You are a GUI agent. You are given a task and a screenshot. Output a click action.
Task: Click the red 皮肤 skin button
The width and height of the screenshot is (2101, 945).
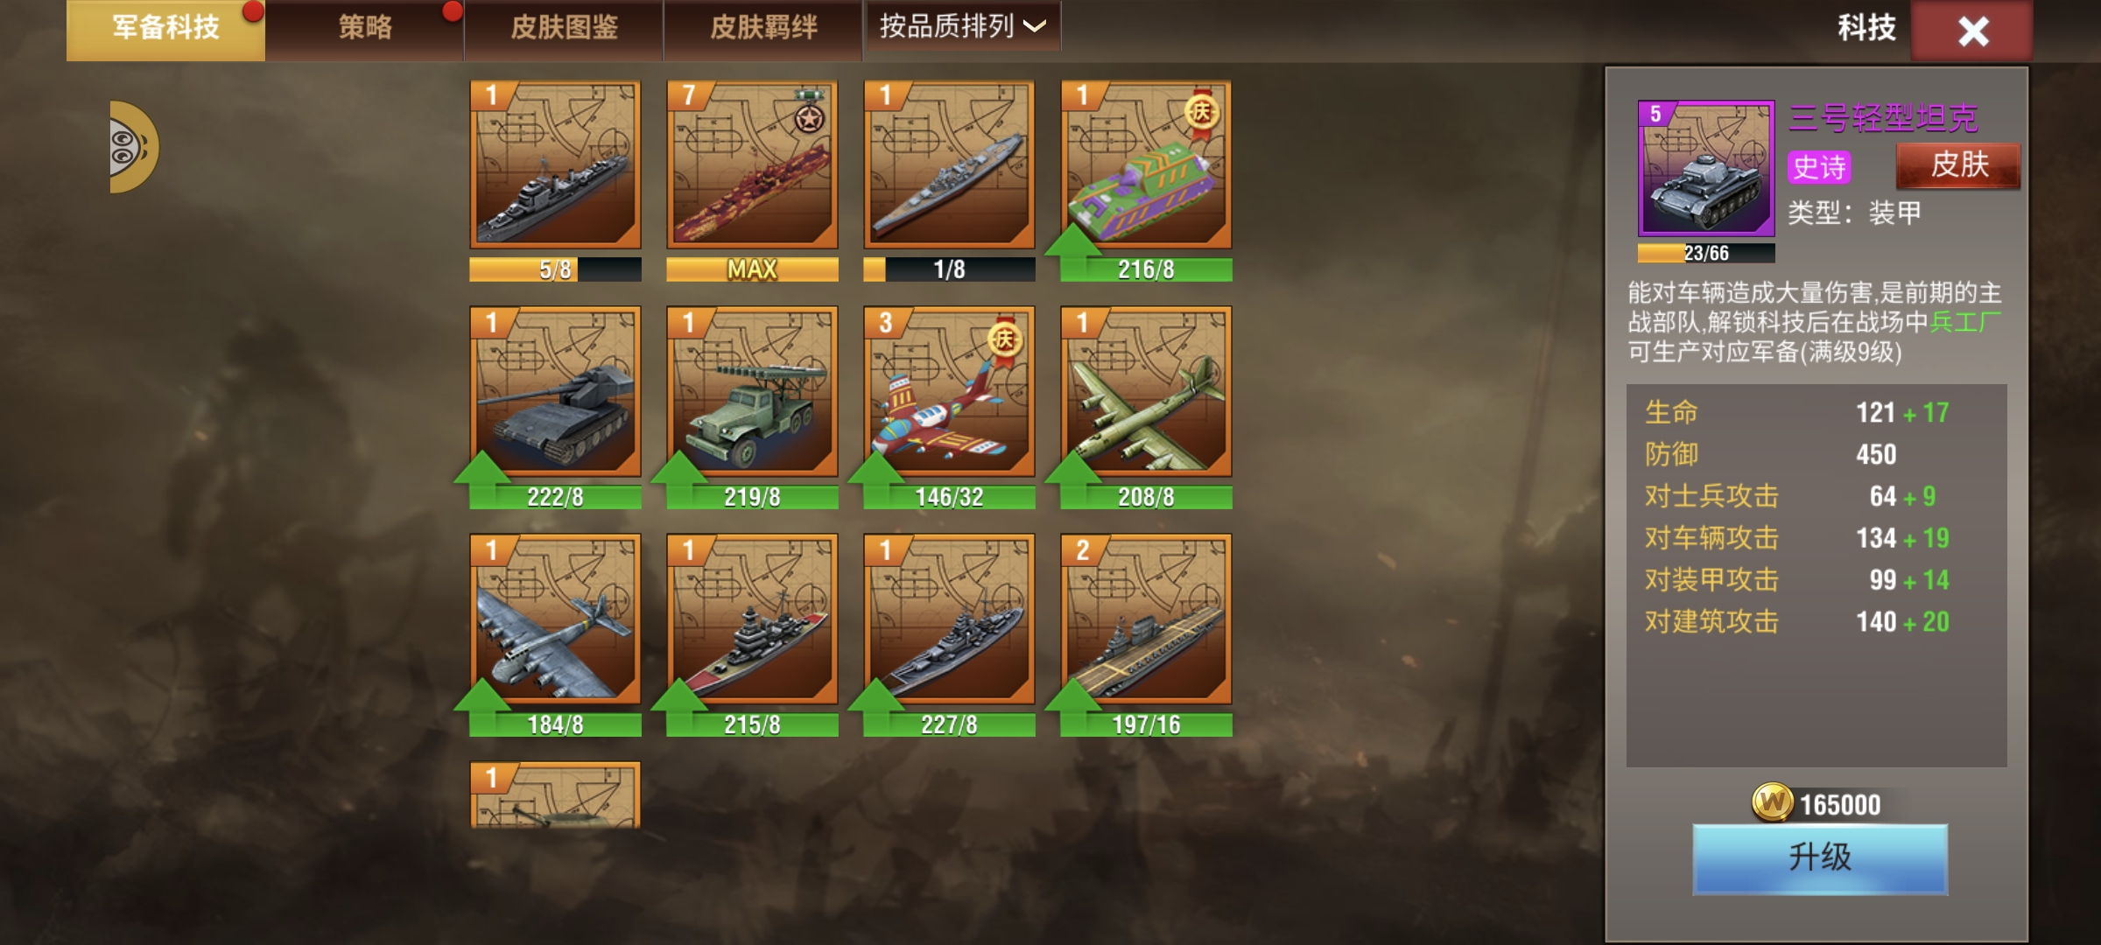1958,165
